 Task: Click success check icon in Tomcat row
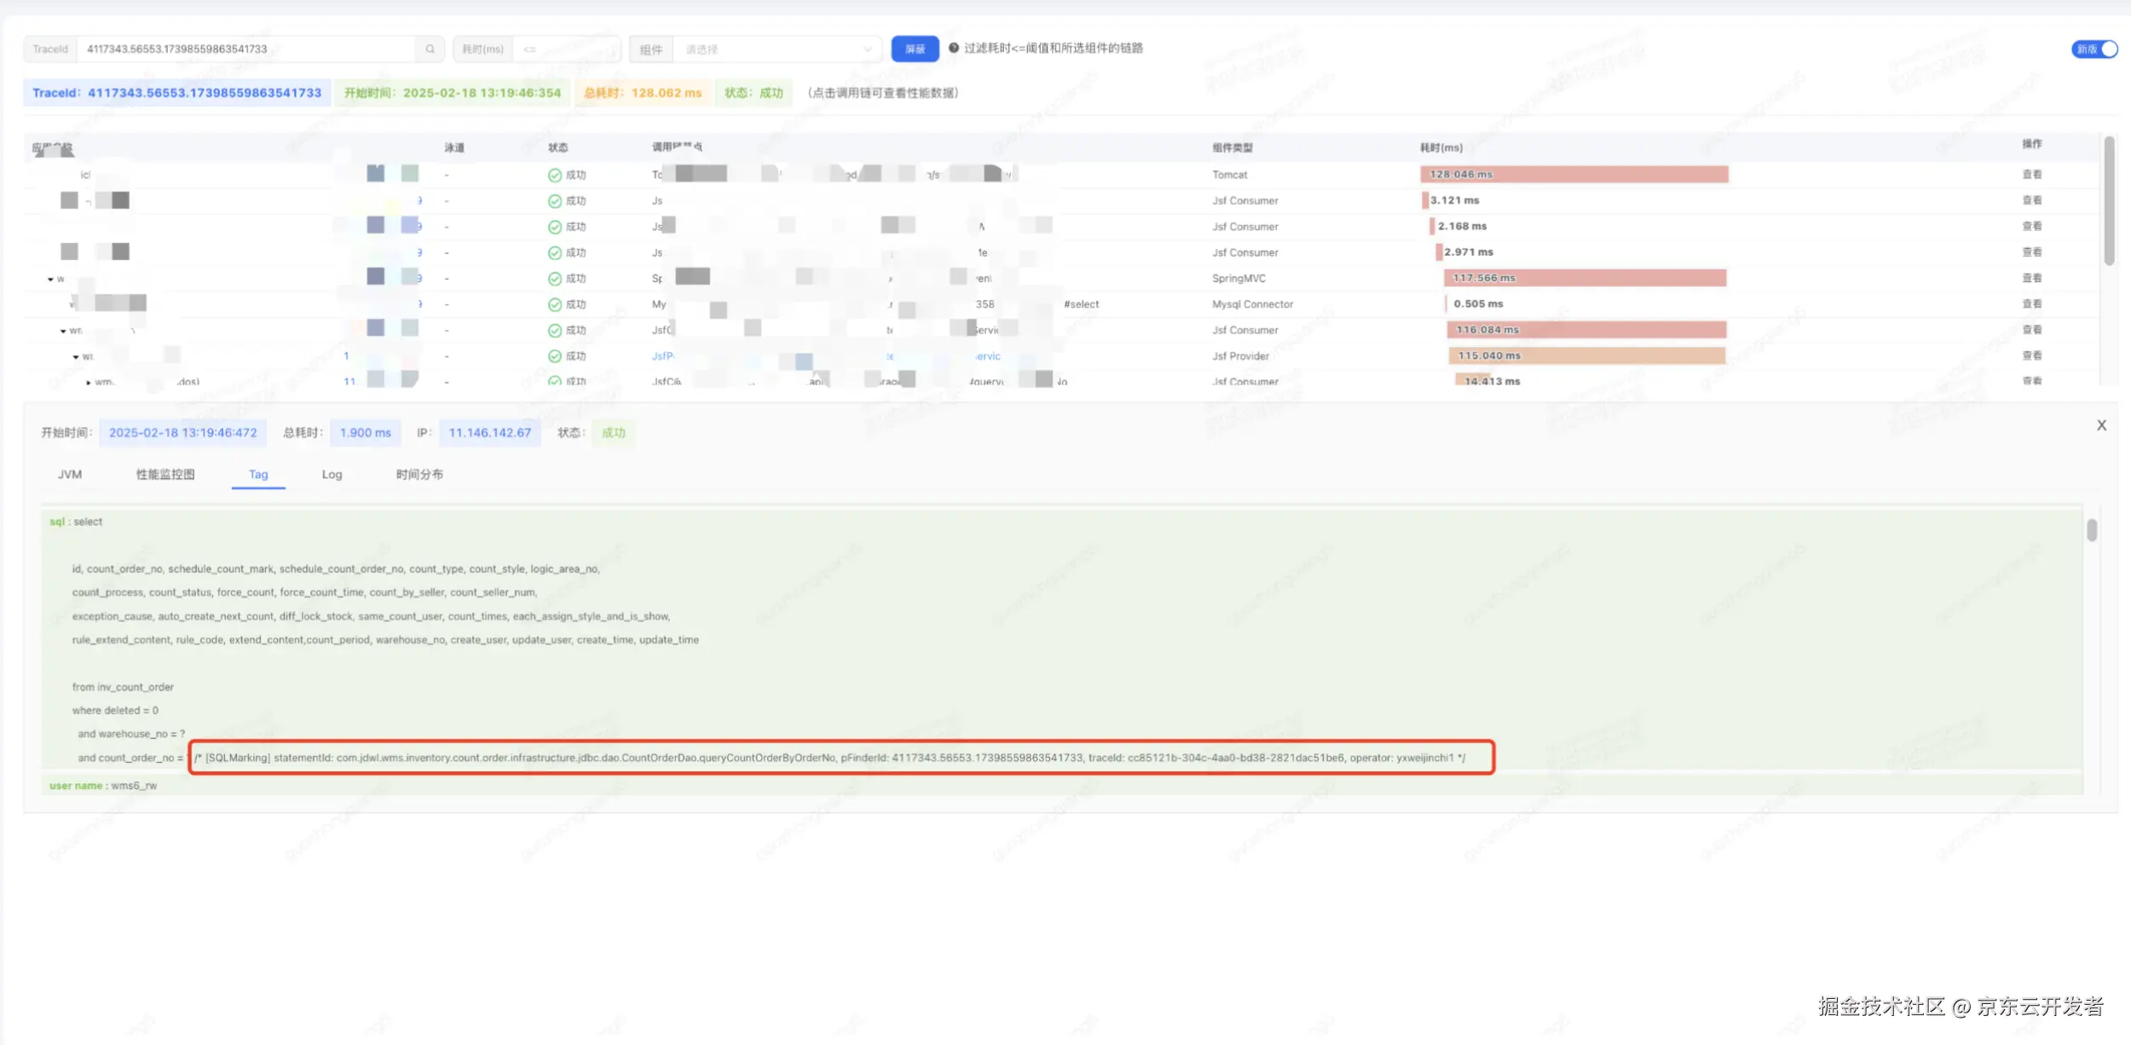[x=555, y=176]
